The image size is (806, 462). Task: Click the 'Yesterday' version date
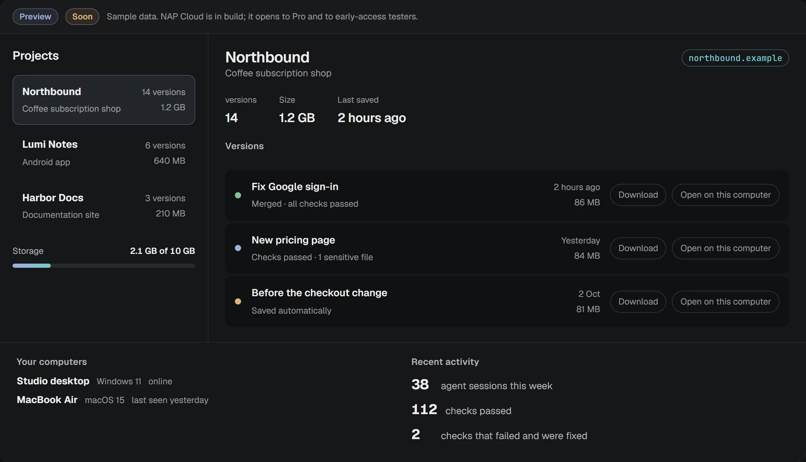[x=581, y=240]
